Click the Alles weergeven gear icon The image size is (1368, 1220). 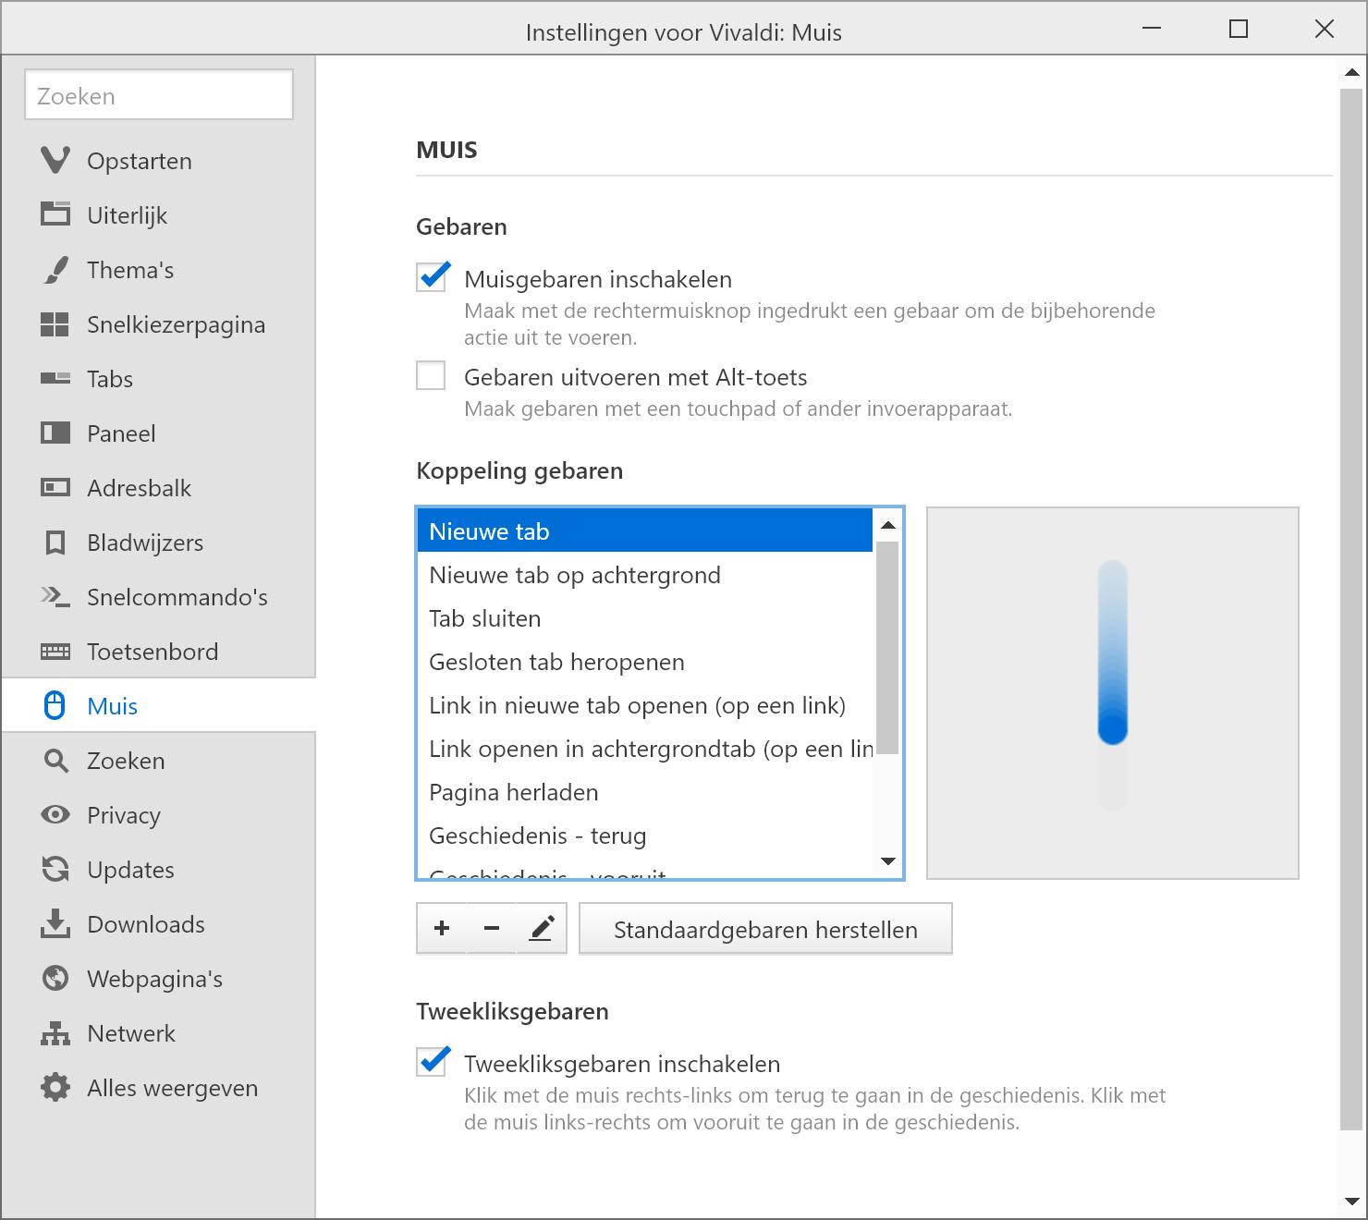[55, 1088]
